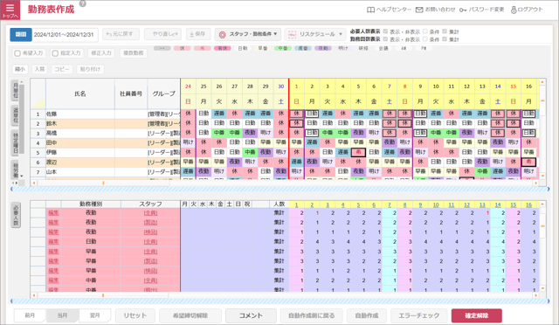
Task: Toggle 勤務回数表示 条件 checkbox
Action: click(x=425, y=39)
